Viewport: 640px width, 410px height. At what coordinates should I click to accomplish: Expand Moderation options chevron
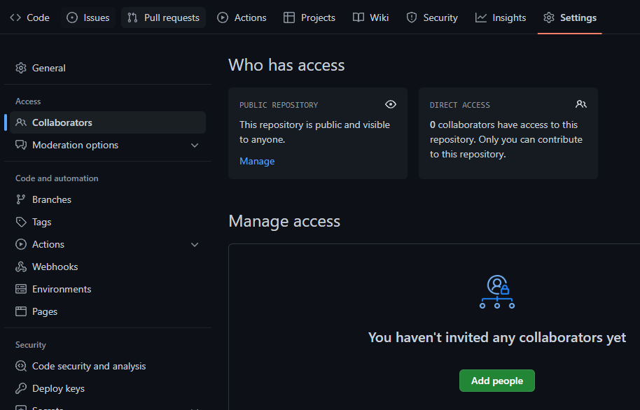tap(195, 146)
